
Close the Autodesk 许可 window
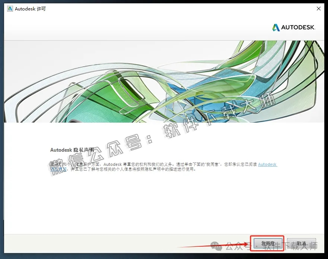point(319,9)
